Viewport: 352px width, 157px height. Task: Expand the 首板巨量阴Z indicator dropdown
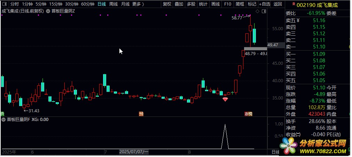click(48, 11)
